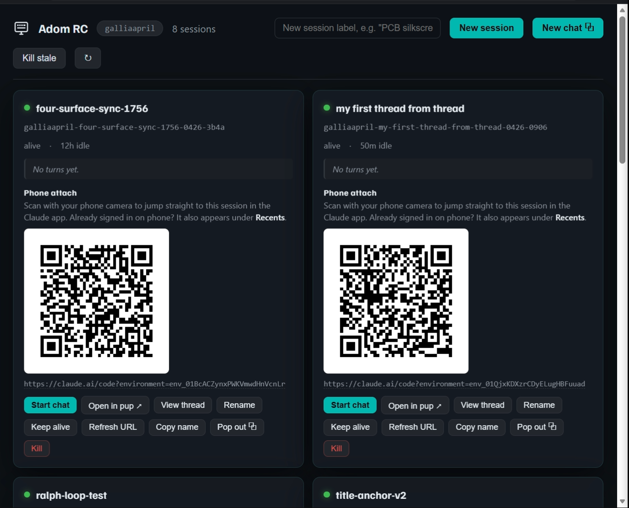Click New session button
The height and width of the screenshot is (508, 629).
click(x=487, y=28)
